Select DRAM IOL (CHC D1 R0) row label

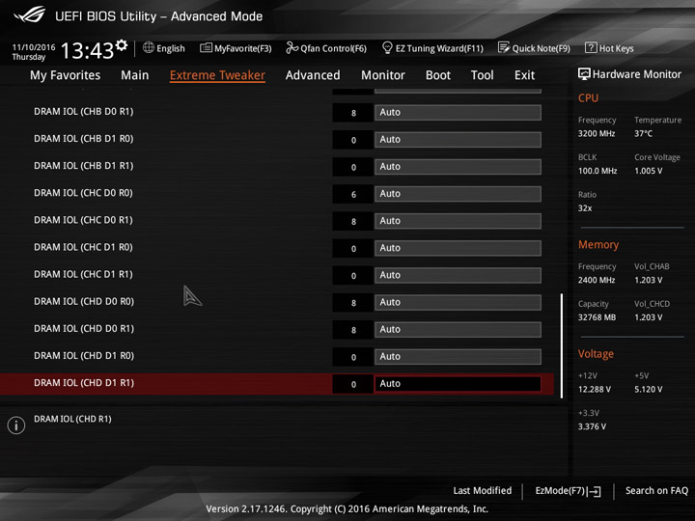point(83,247)
